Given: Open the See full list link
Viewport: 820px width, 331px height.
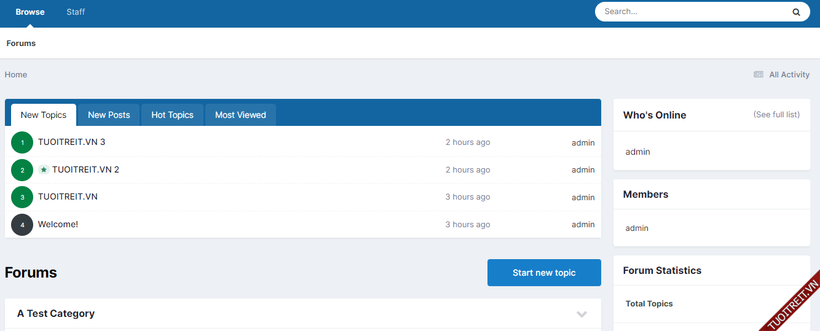Looking at the screenshot, I should (x=776, y=115).
